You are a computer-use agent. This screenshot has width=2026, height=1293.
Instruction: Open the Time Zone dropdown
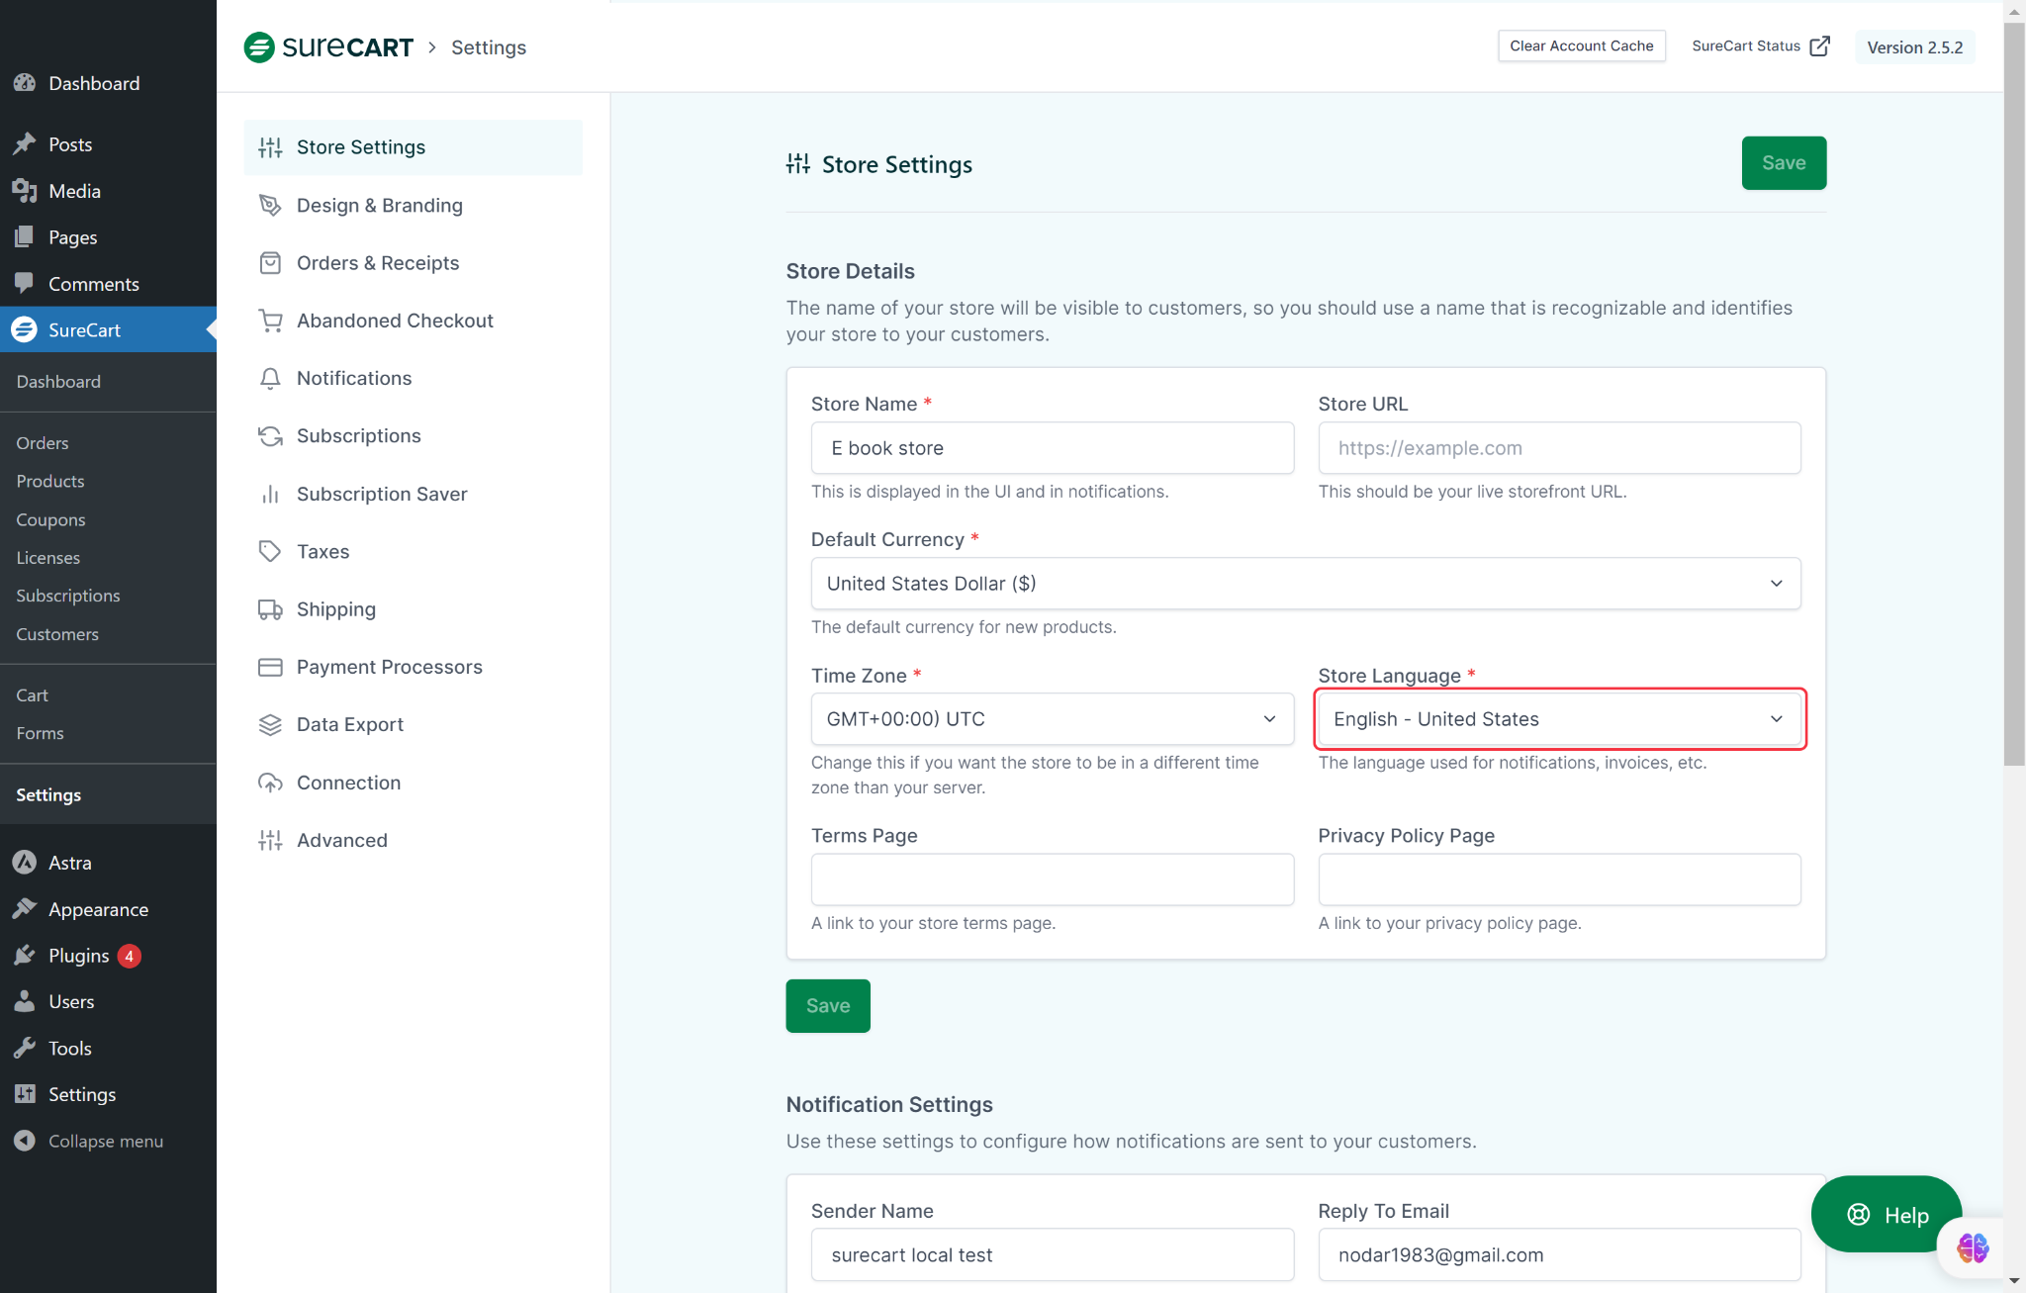pos(1052,719)
